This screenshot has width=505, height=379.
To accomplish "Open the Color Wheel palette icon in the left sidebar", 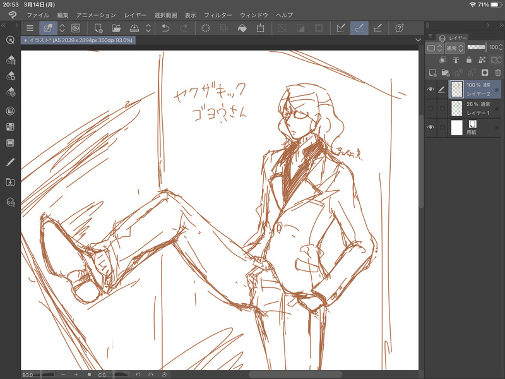I will click(x=10, y=111).
